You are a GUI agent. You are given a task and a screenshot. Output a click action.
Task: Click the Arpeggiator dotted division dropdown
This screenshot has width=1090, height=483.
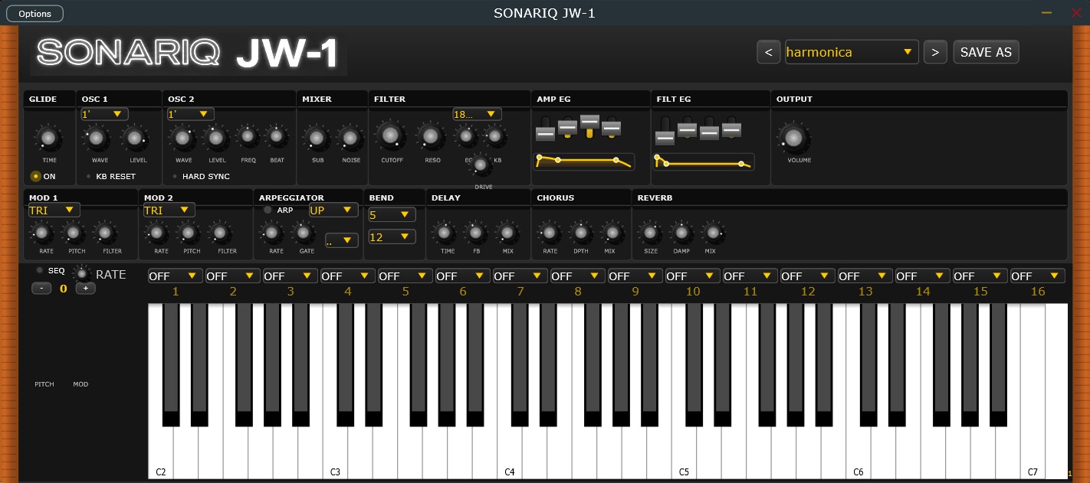tap(341, 240)
